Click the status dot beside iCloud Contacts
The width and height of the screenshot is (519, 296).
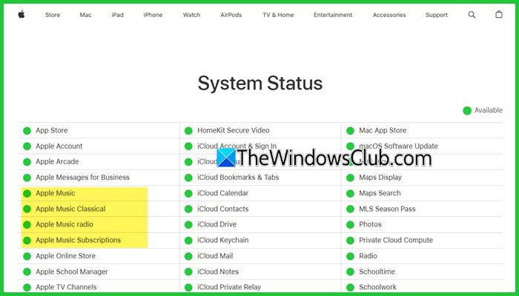coord(188,209)
